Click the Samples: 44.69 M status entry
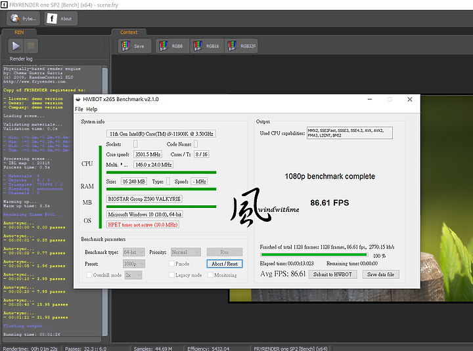 (153, 348)
